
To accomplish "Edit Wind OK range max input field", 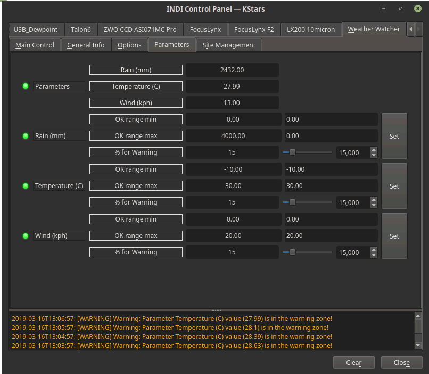I will (331, 235).
